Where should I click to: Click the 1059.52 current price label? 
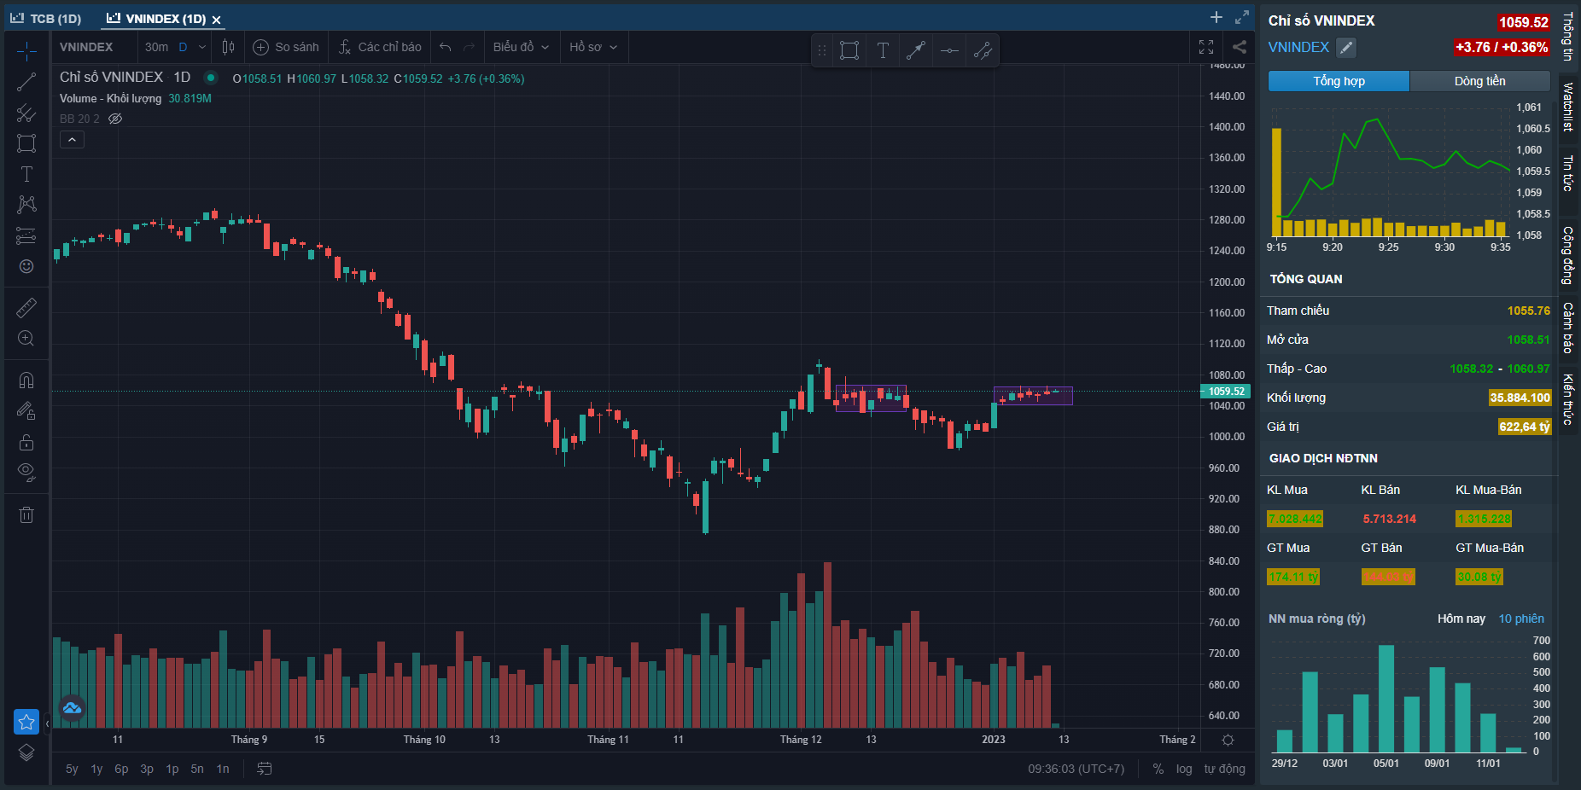(x=1226, y=392)
